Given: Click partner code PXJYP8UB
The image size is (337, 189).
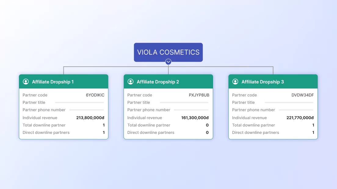Looking at the screenshot, I should point(199,95).
